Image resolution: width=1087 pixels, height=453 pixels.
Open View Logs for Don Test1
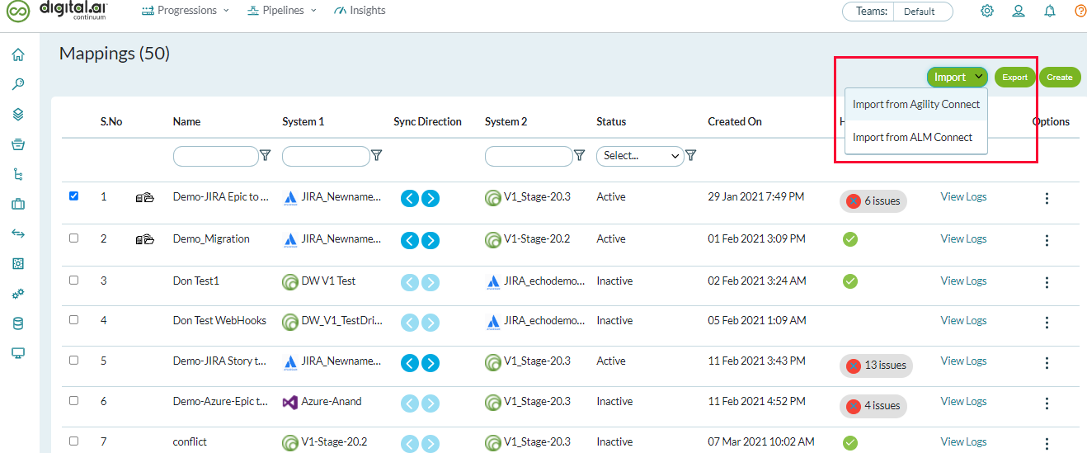coord(963,281)
